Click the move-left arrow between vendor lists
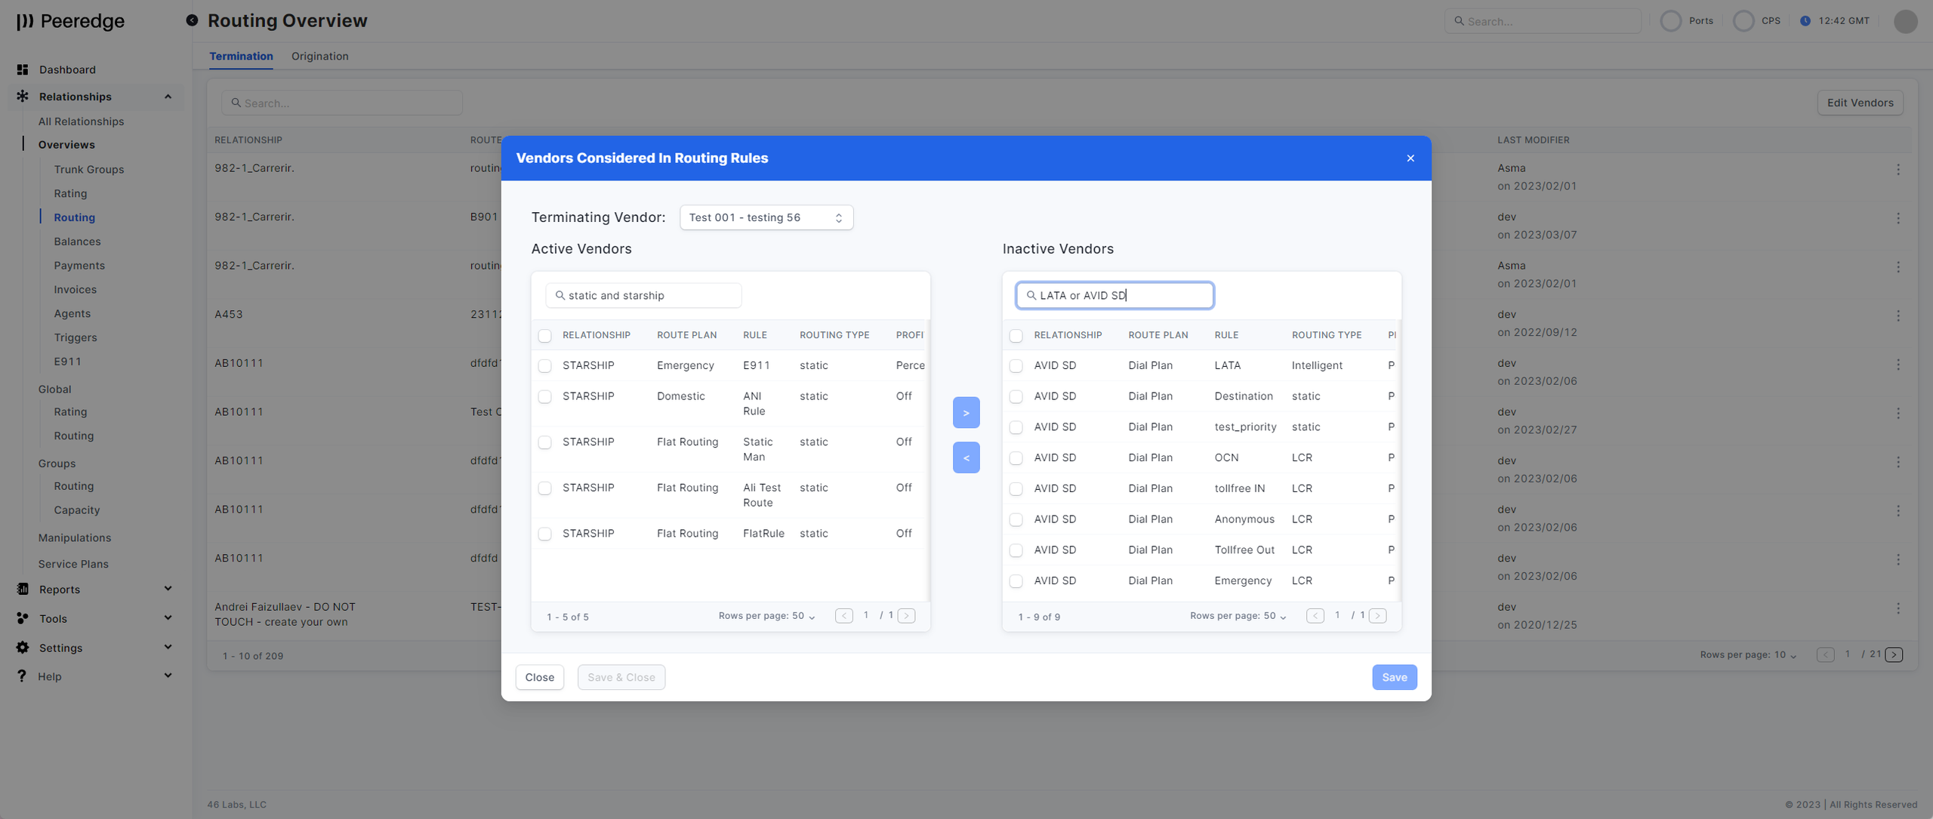 pyautogui.click(x=966, y=457)
